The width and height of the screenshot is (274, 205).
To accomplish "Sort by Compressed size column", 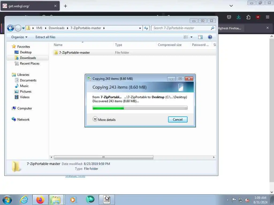I will click(x=173, y=45).
